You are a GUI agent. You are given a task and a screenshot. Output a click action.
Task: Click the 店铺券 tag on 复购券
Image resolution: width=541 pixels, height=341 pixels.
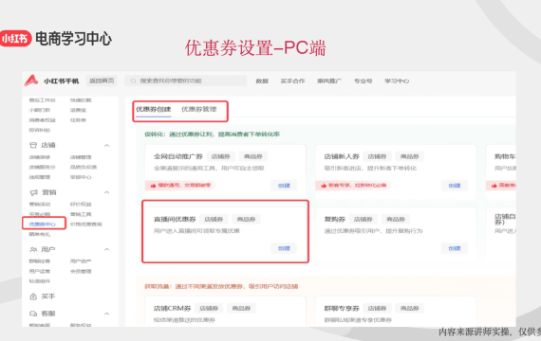pyautogui.click(x=364, y=219)
